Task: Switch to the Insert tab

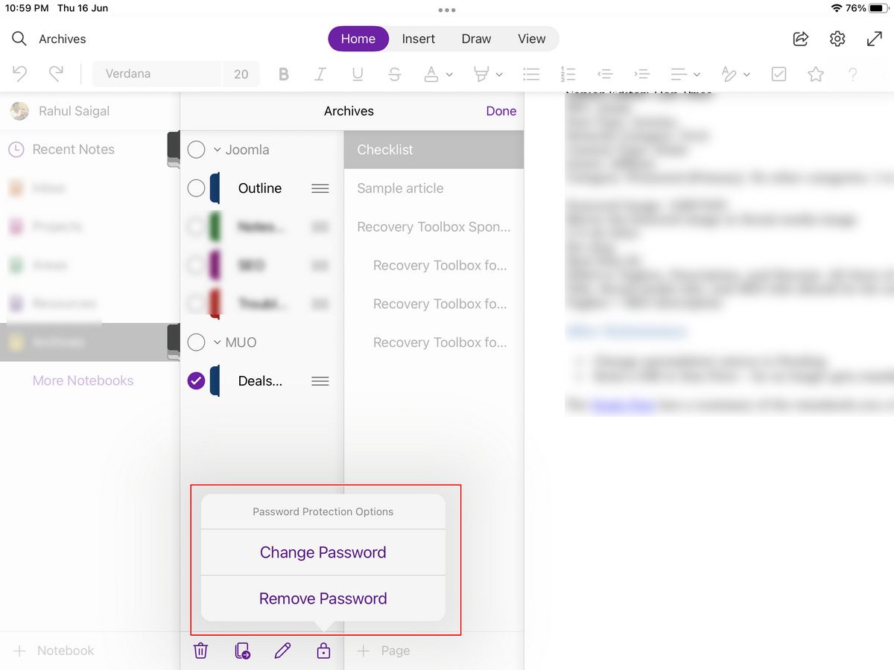Action: click(419, 39)
